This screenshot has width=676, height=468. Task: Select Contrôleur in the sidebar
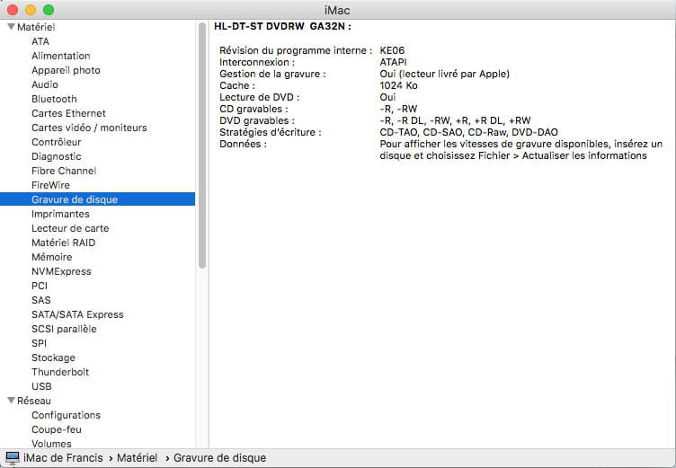pyautogui.click(x=57, y=142)
